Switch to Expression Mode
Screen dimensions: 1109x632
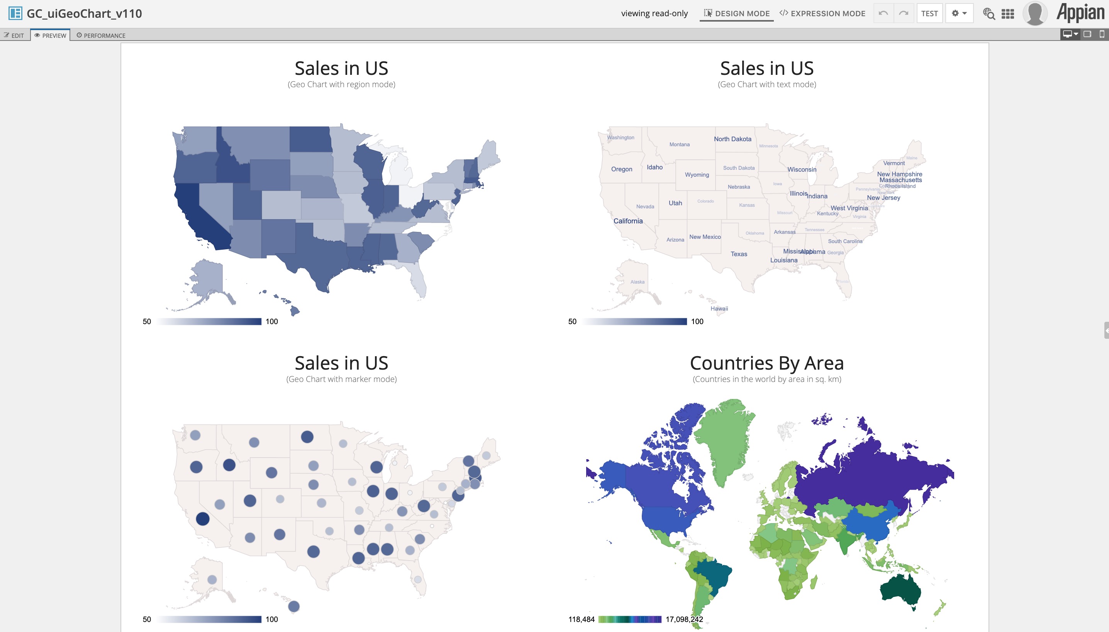(x=822, y=14)
